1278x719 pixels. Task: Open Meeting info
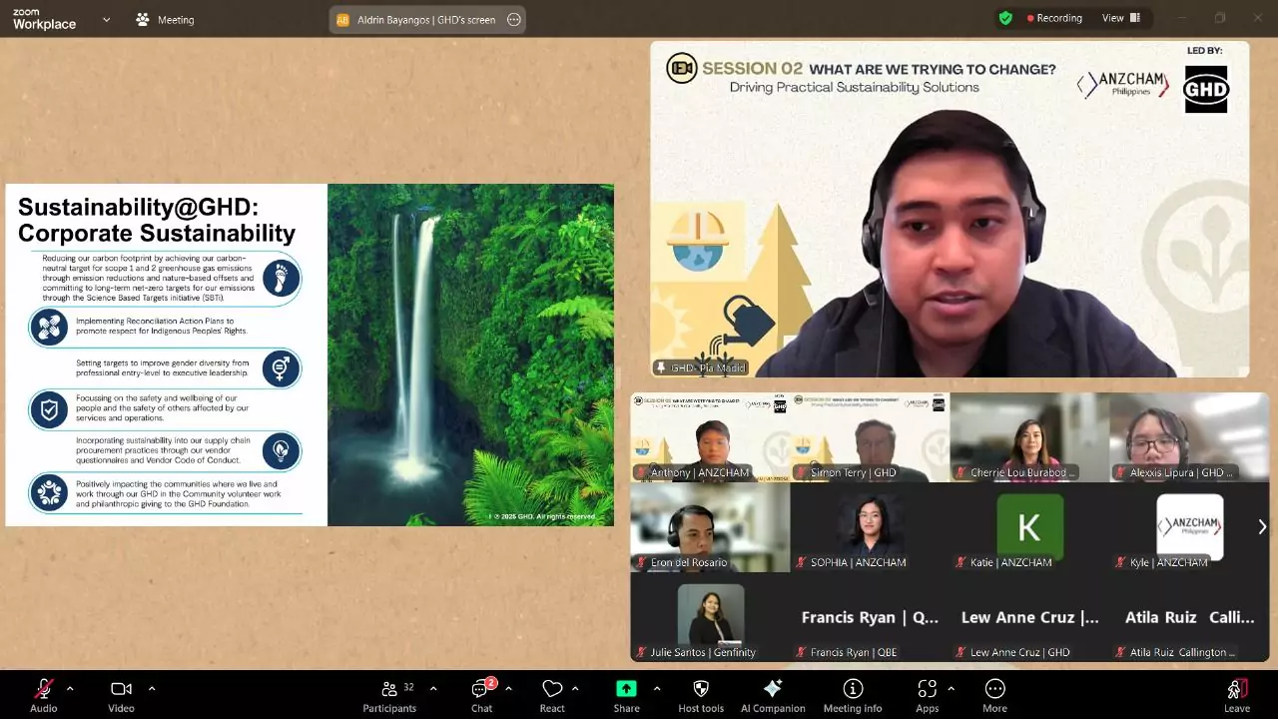click(x=853, y=695)
